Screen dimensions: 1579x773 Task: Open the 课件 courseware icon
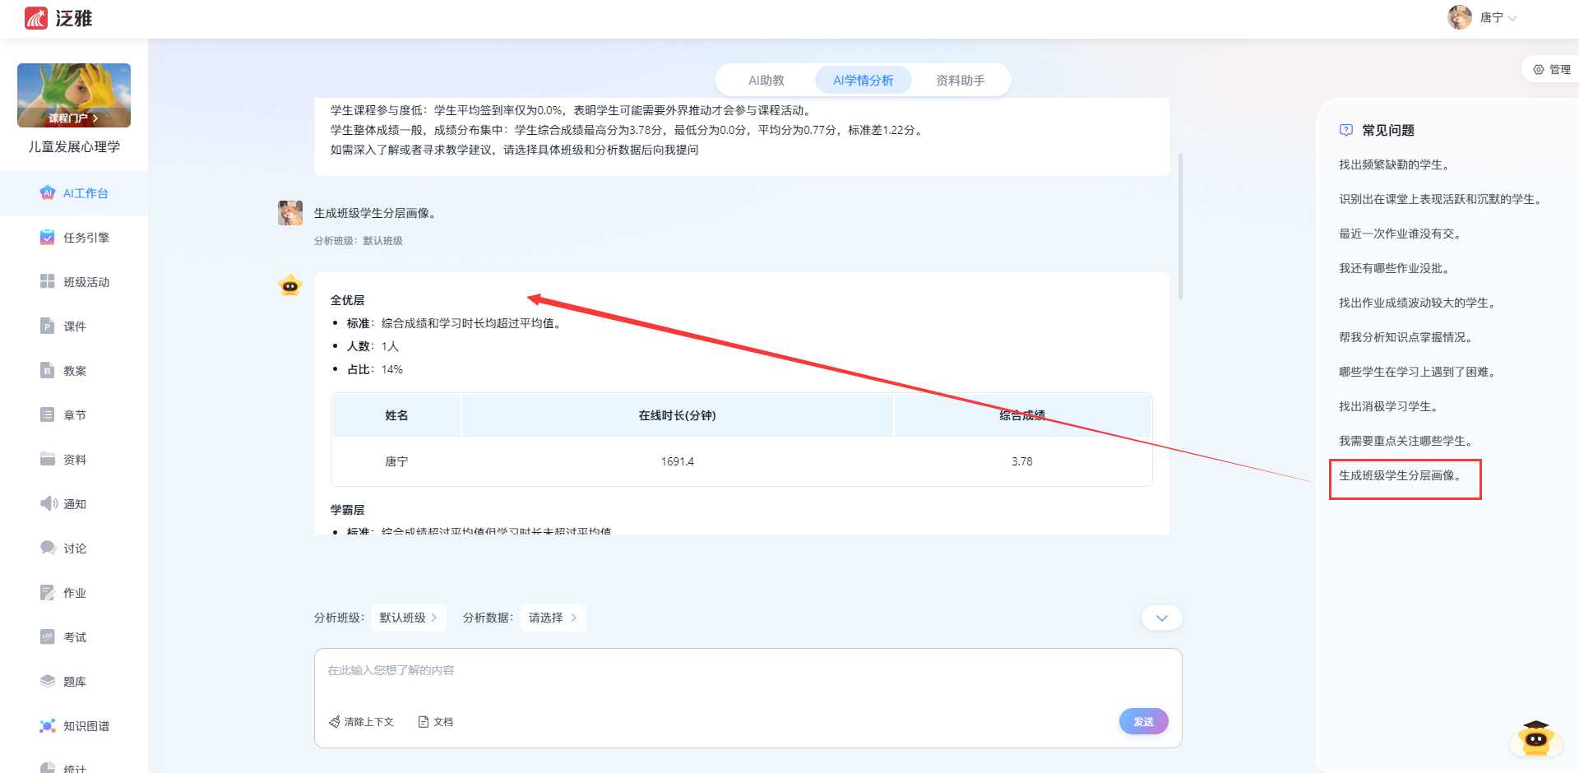pos(48,326)
